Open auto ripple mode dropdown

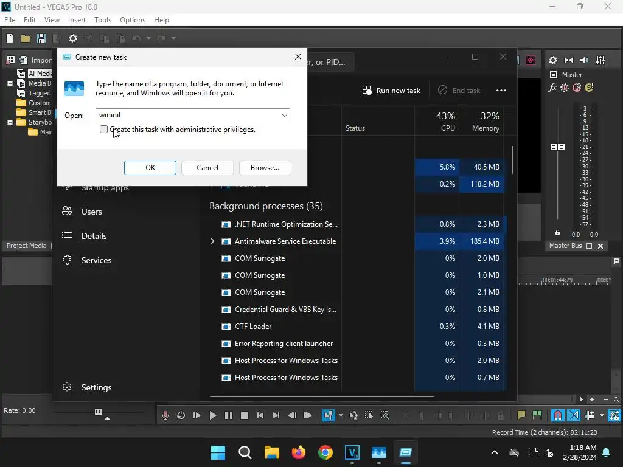pyautogui.click(x=602, y=415)
